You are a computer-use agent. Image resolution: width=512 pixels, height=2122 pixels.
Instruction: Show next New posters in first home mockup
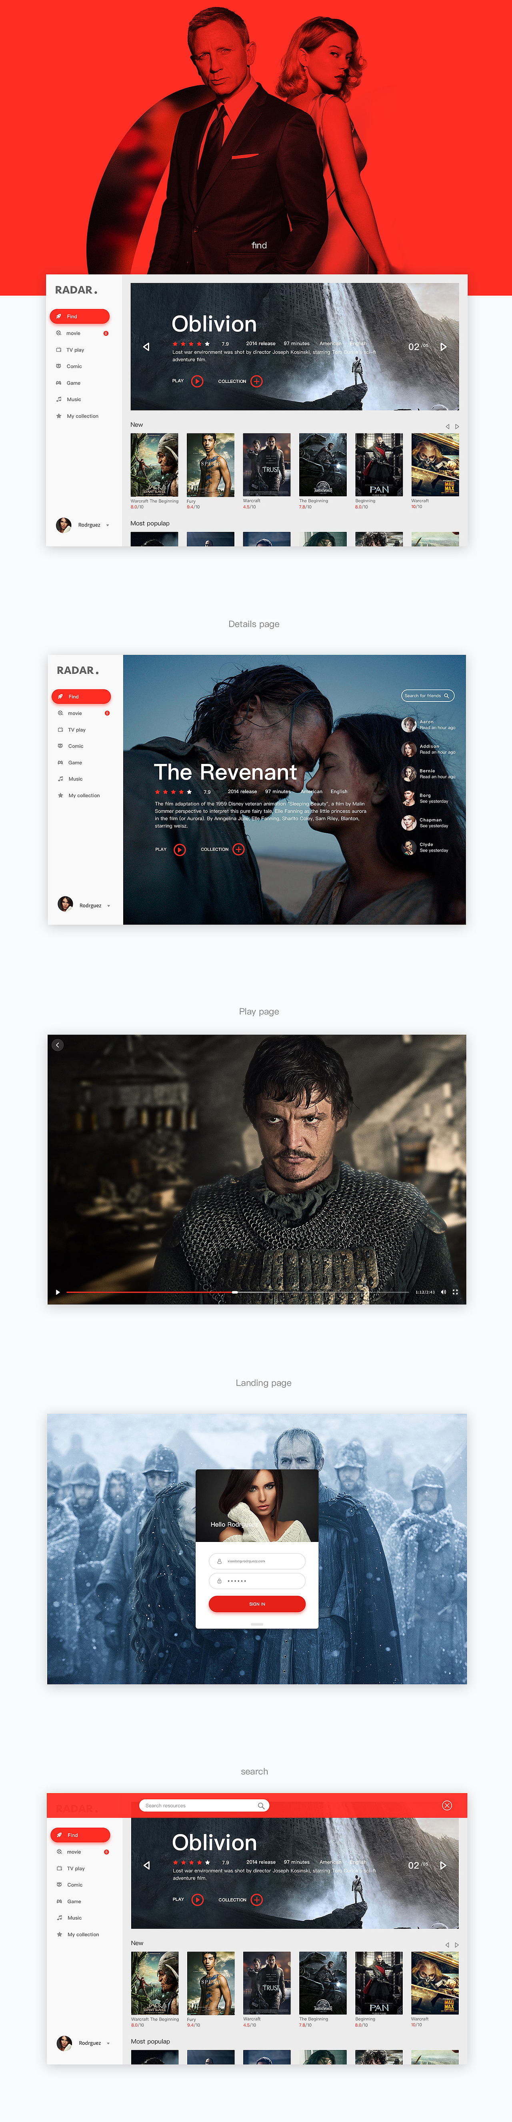(x=457, y=426)
